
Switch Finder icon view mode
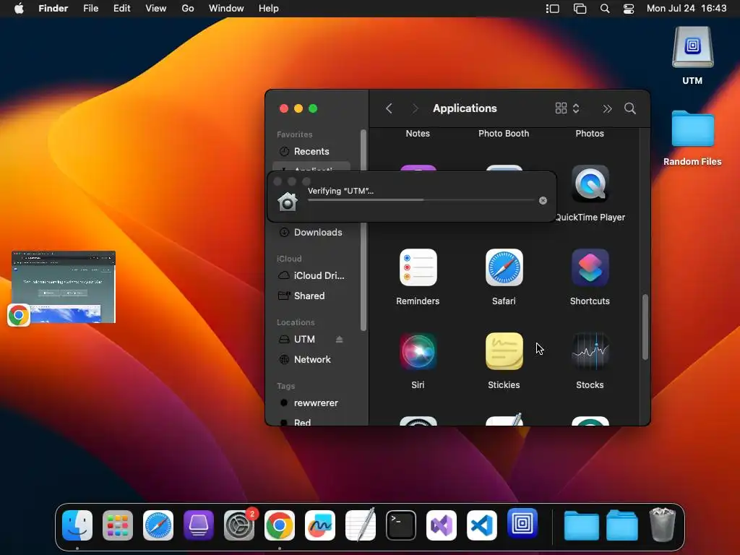click(x=567, y=108)
